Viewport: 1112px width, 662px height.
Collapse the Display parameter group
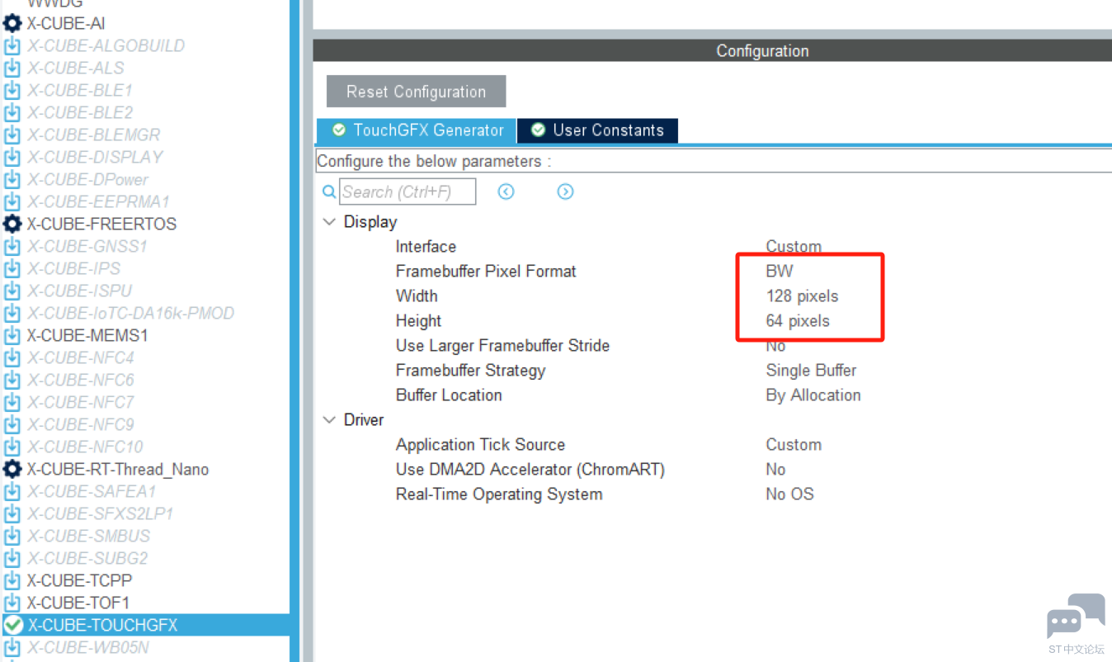330,222
